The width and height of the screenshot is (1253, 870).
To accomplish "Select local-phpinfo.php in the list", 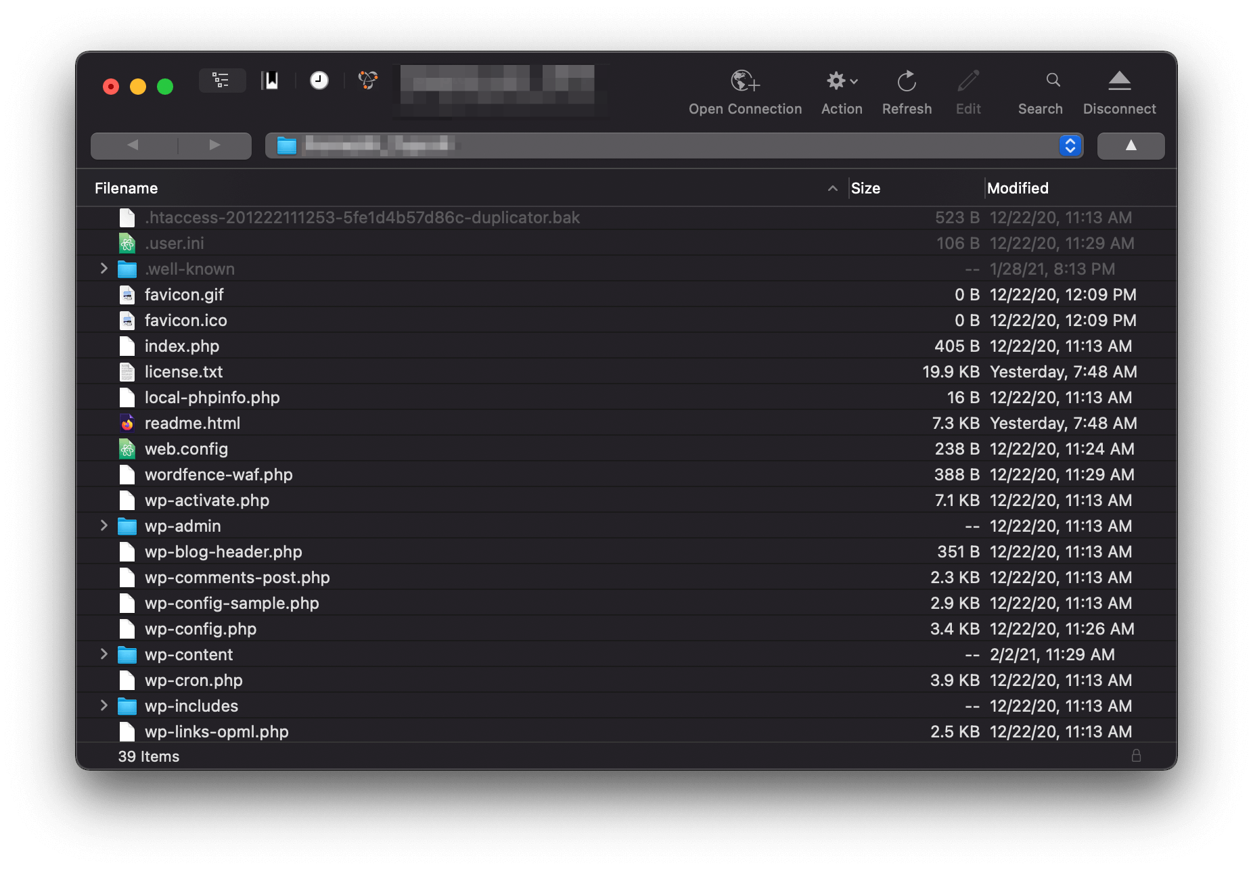I will [212, 397].
